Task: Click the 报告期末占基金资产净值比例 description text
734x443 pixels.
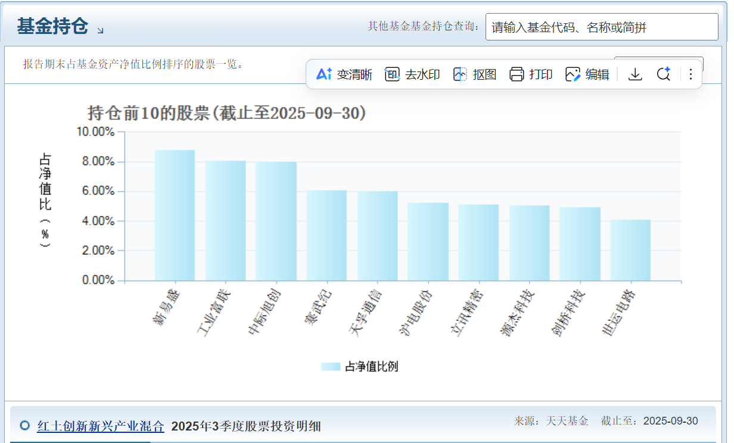Action: coord(133,64)
